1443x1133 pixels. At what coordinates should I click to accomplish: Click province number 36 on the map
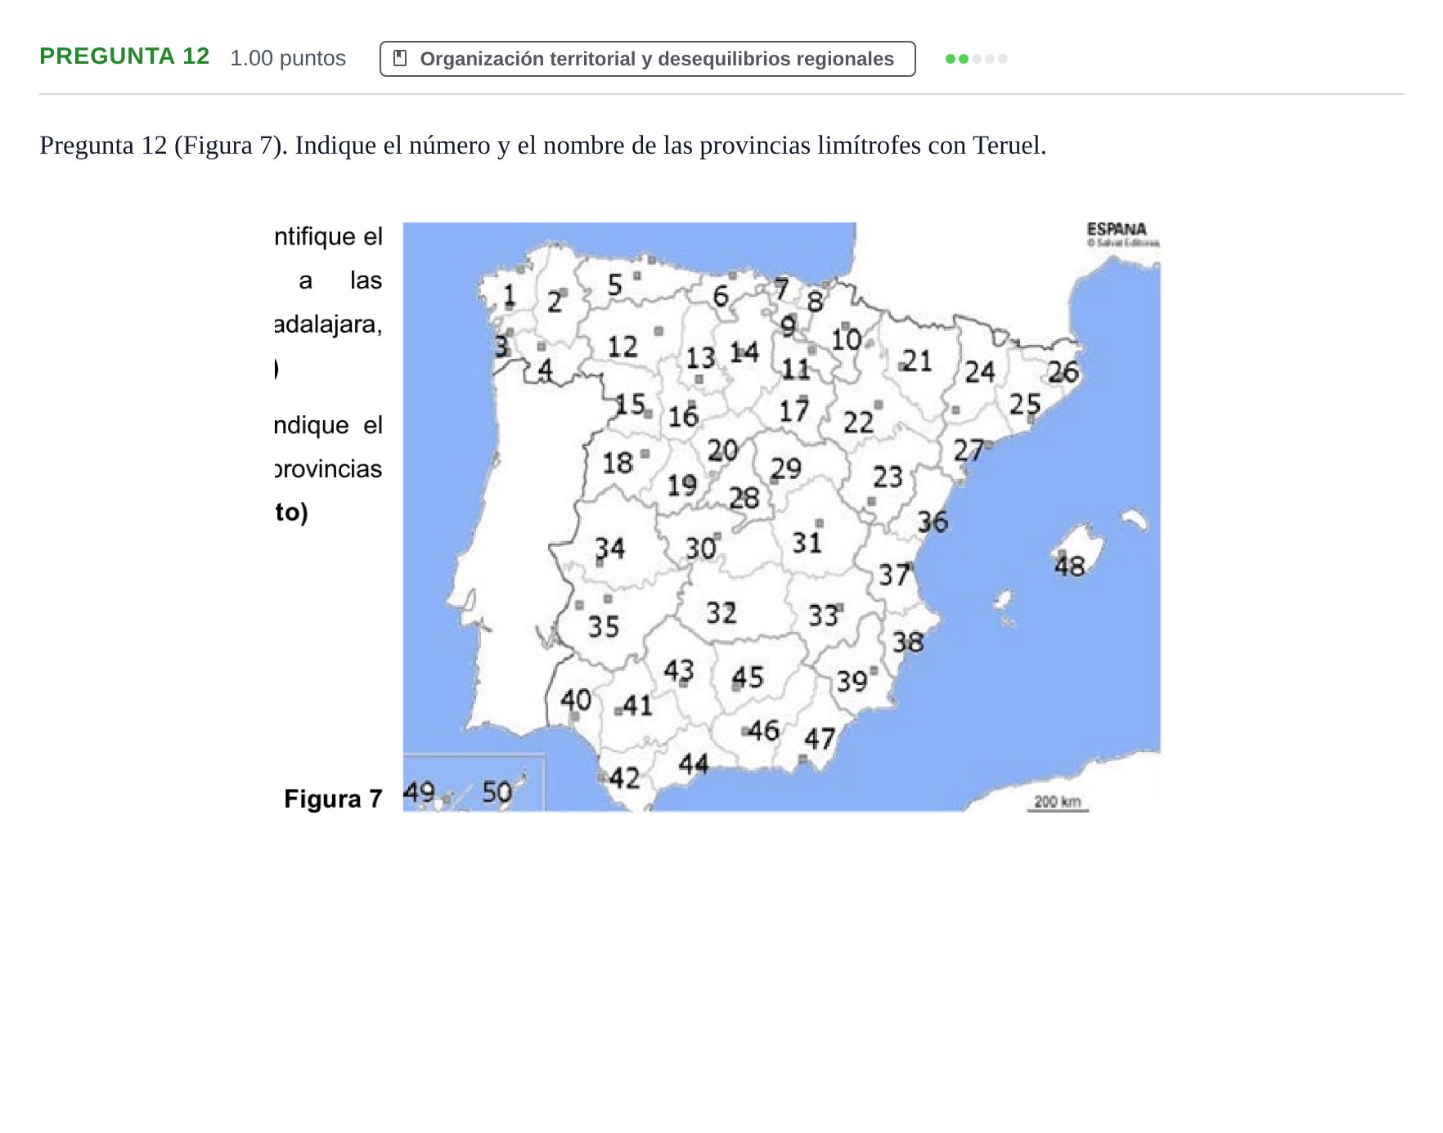[x=933, y=522]
